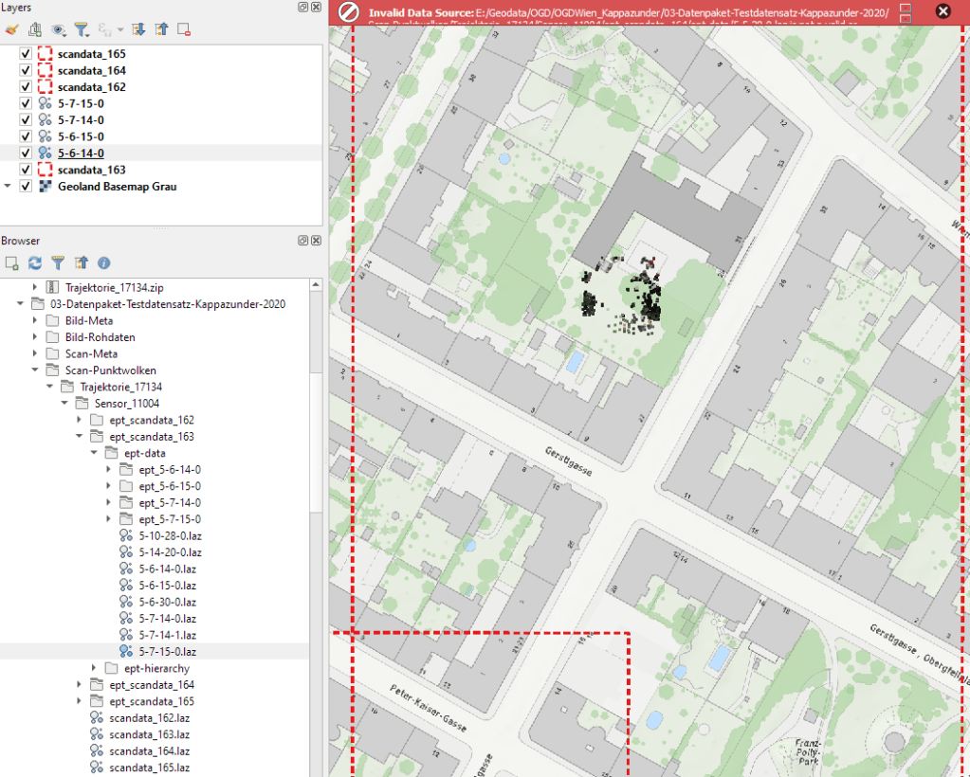Expand the Bild-Meta folder
The height and width of the screenshot is (777, 970).
pos(36,321)
